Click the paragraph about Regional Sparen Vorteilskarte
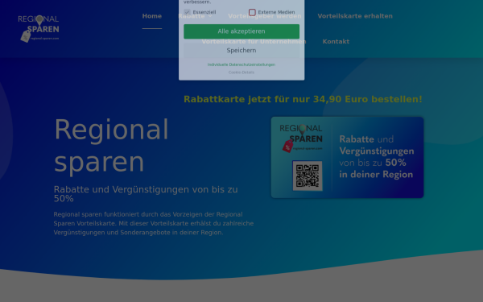Image resolution: width=483 pixels, height=302 pixels. (x=154, y=223)
